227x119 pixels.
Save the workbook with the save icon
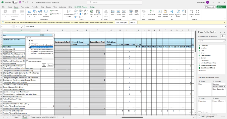coord(20,2)
